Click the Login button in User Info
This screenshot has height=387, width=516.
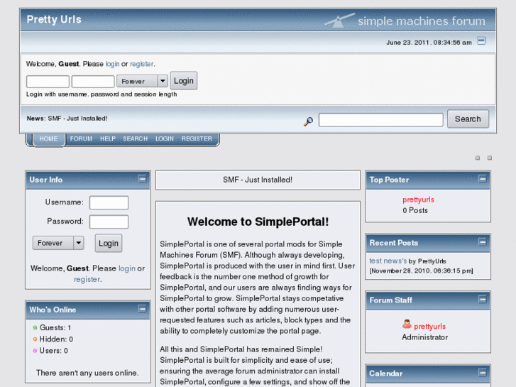[109, 244]
